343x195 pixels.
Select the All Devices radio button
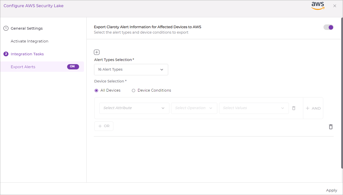point(96,90)
